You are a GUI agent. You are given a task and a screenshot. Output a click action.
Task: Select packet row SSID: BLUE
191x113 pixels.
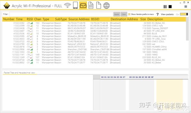tap(94, 33)
